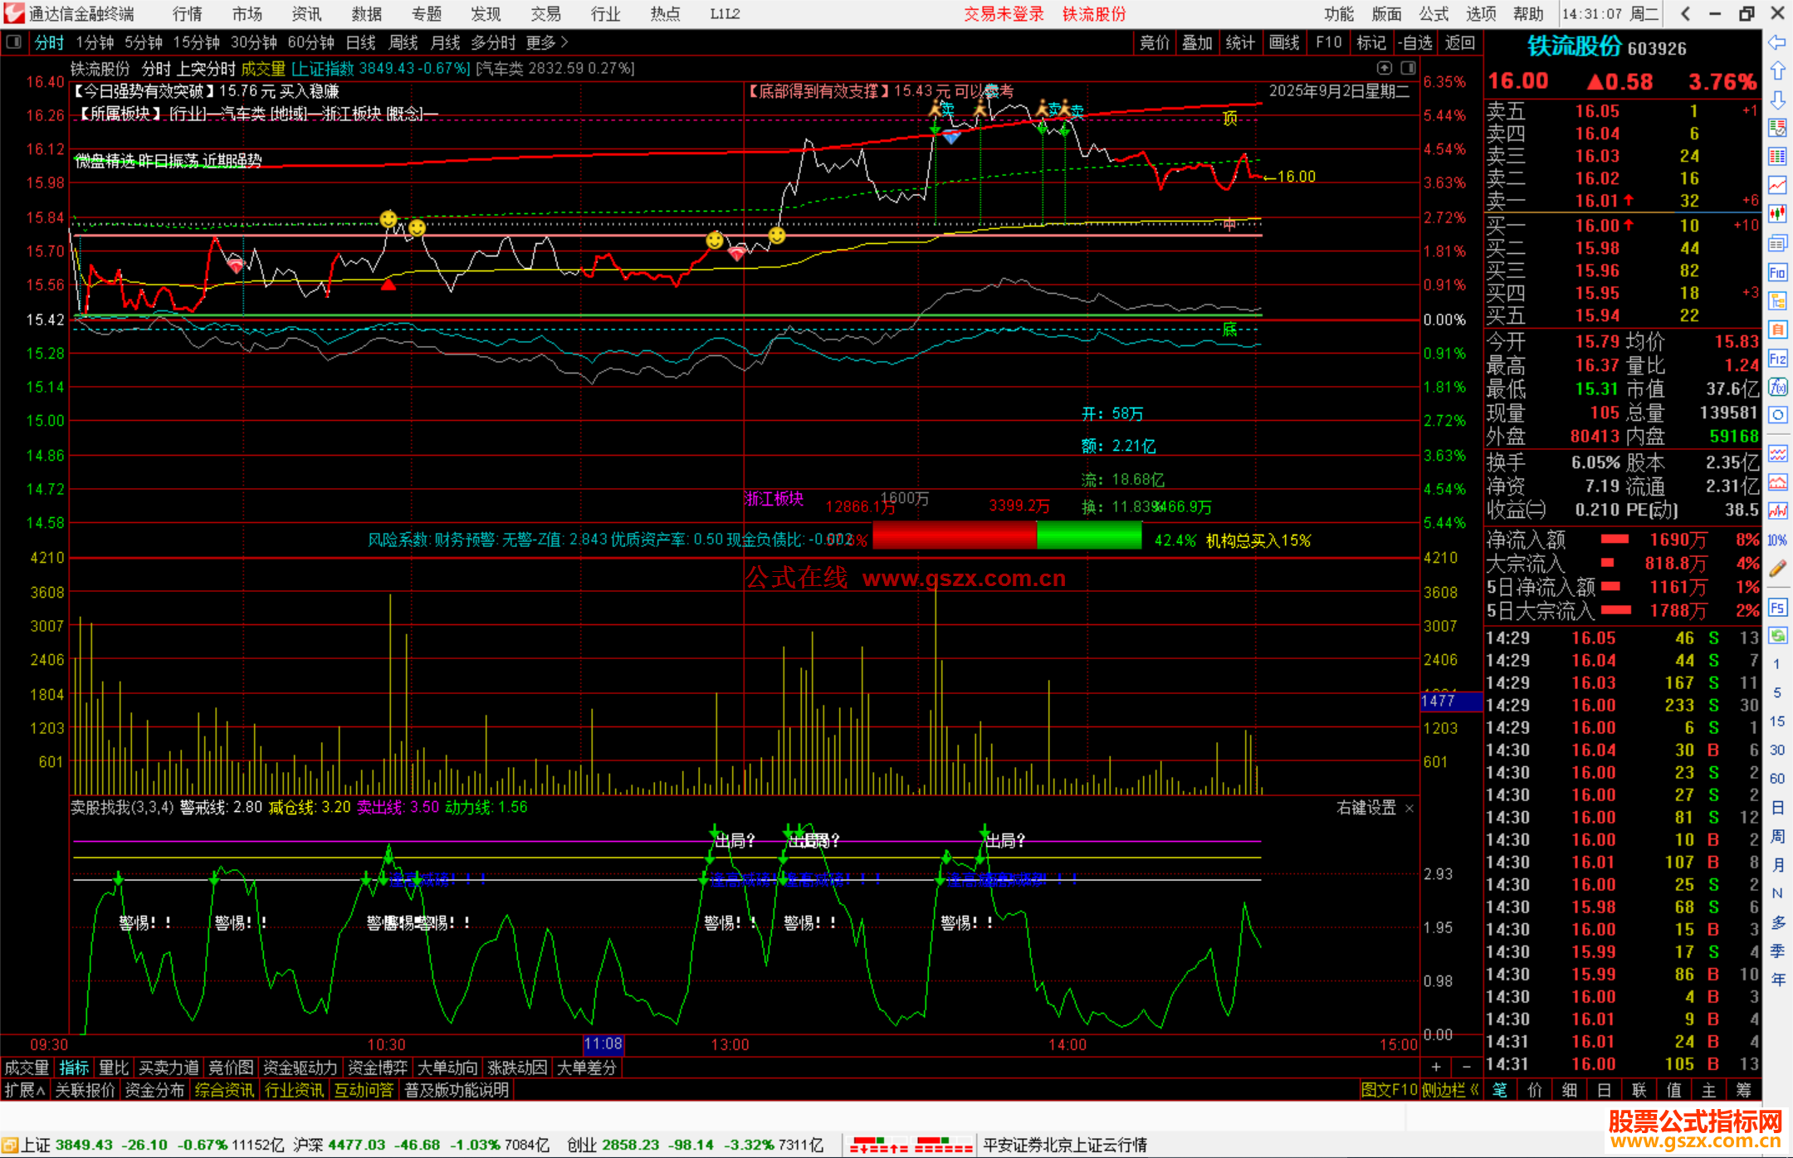This screenshot has width=1793, height=1158.
Task: Click the down arrow icon in right sidebar
Action: pos(1777,100)
